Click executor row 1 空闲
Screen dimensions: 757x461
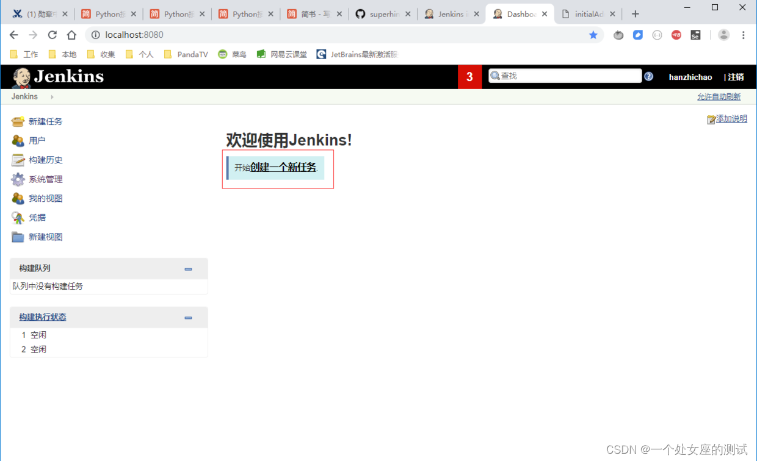coord(109,335)
